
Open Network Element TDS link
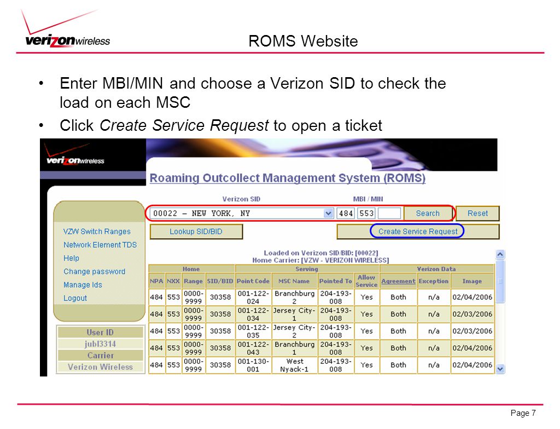100,245
